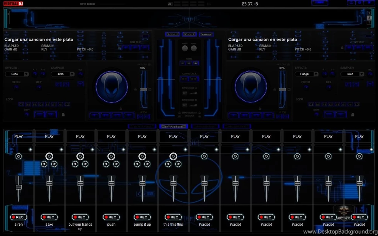Record into the siren sample slot

pyautogui.click(x=18, y=217)
